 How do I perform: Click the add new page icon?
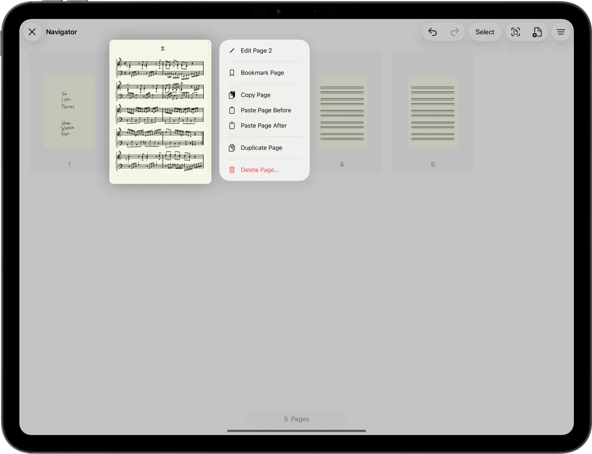tap(537, 32)
